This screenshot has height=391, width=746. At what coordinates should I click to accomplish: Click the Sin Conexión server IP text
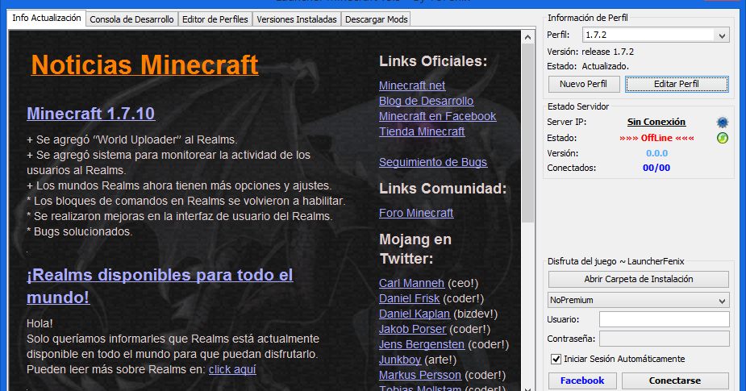(656, 122)
